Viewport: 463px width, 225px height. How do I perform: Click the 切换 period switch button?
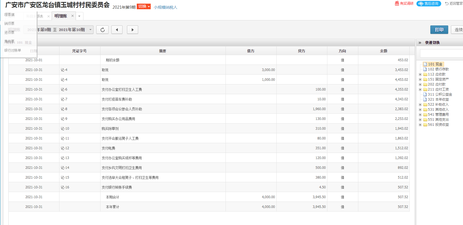pos(144,6)
